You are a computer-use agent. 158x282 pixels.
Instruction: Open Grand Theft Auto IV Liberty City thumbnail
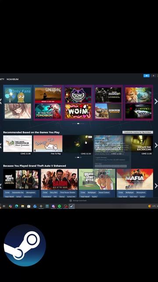coord(21,179)
